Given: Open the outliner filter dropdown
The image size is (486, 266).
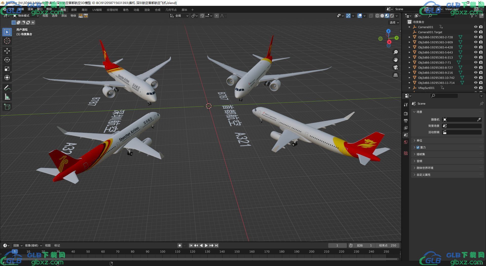Looking at the screenshot, I should coord(473,16).
